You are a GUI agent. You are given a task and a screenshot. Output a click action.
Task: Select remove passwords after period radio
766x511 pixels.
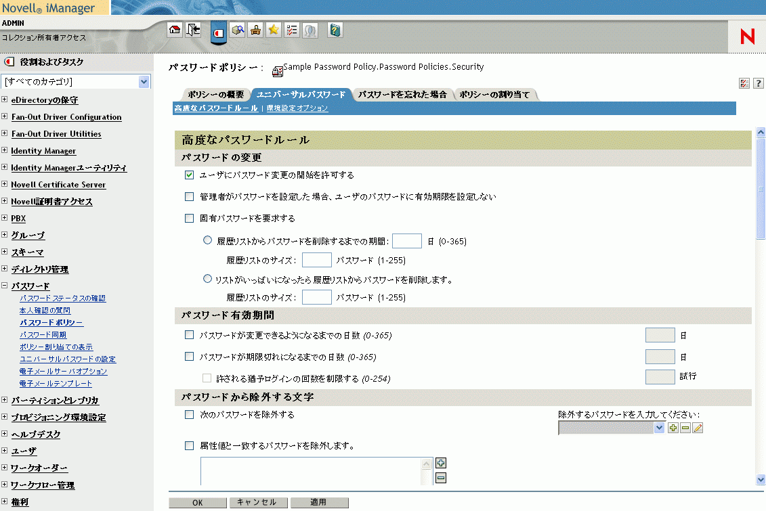(x=208, y=240)
